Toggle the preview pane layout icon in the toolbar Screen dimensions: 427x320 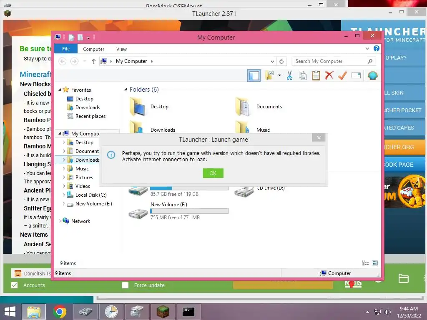pos(254,76)
